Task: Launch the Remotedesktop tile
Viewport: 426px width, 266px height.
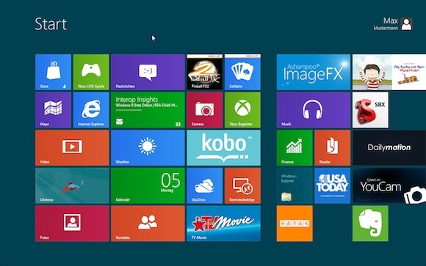Action: tap(242, 185)
